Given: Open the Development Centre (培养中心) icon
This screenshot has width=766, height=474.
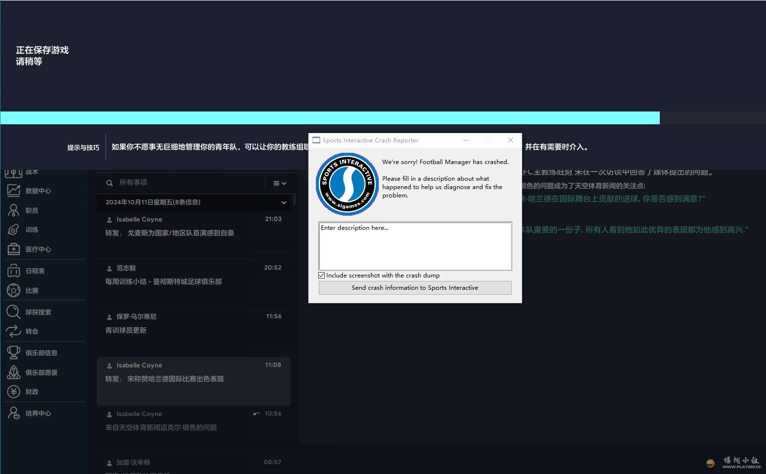Looking at the screenshot, I should [13, 413].
